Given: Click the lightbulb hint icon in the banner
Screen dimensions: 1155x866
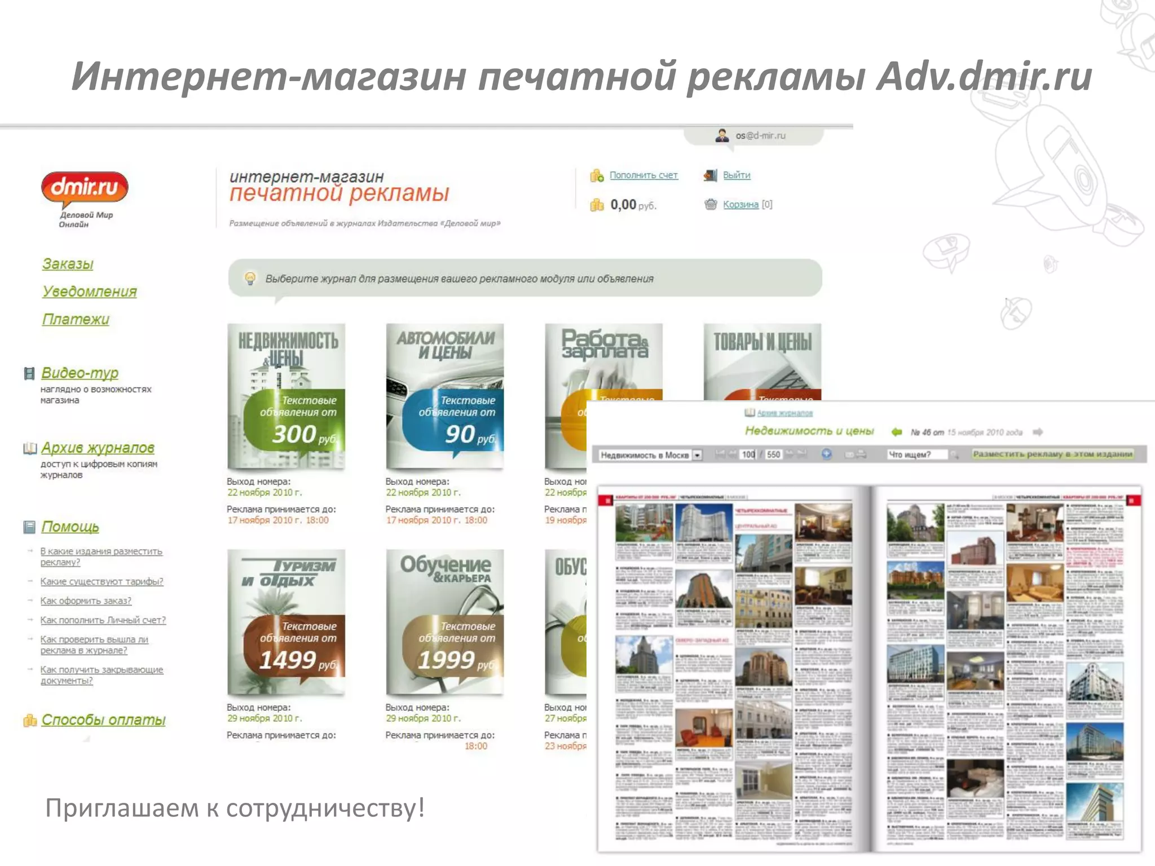Looking at the screenshot, I should pos(250,278).
